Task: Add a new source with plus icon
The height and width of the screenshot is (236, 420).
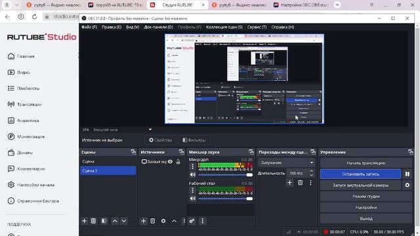Action: (143, 221)
